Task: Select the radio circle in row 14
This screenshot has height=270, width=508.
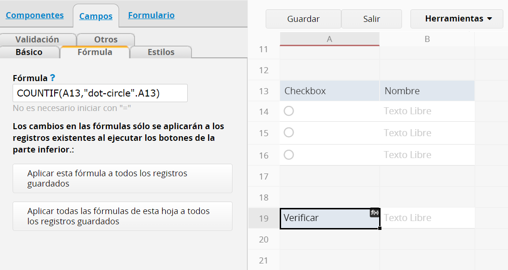Action: (x=289, y=111)
